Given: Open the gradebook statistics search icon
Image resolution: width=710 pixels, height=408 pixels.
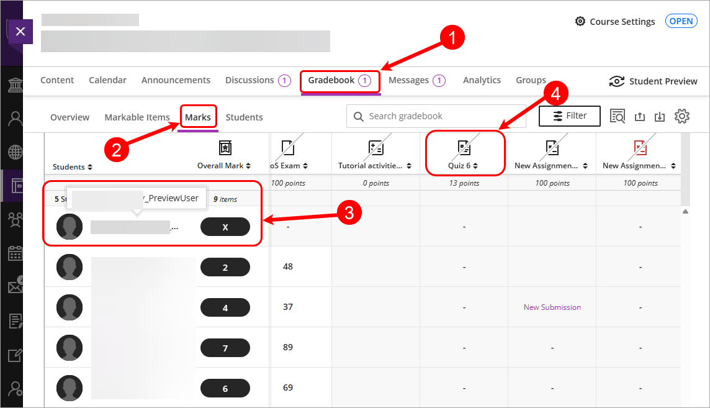Looking at the screenshot, I should [x=618, y=116].
